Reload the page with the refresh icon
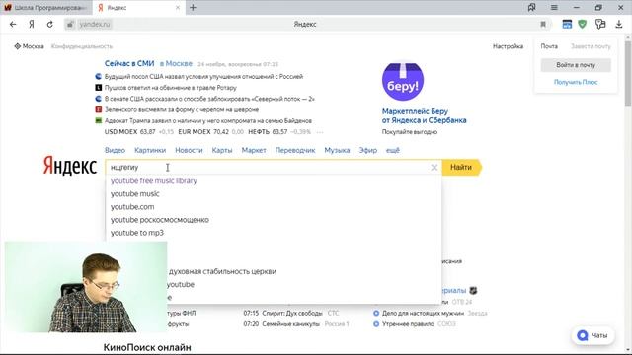Screen dimensions: 632x355 pyautogui.click(x=50, y=24)
